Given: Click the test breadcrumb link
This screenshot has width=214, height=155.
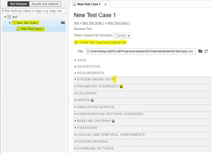Looking at the screenshot, I should (x=76, y=23).
